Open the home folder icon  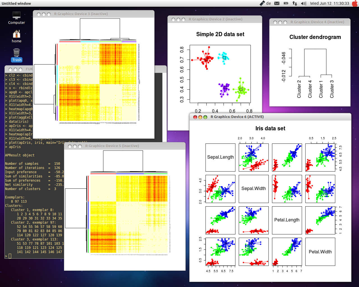[x=17, y=36]
